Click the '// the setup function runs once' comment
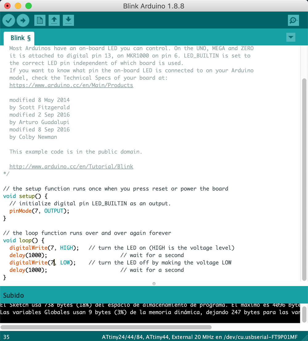 coord(115,189)
